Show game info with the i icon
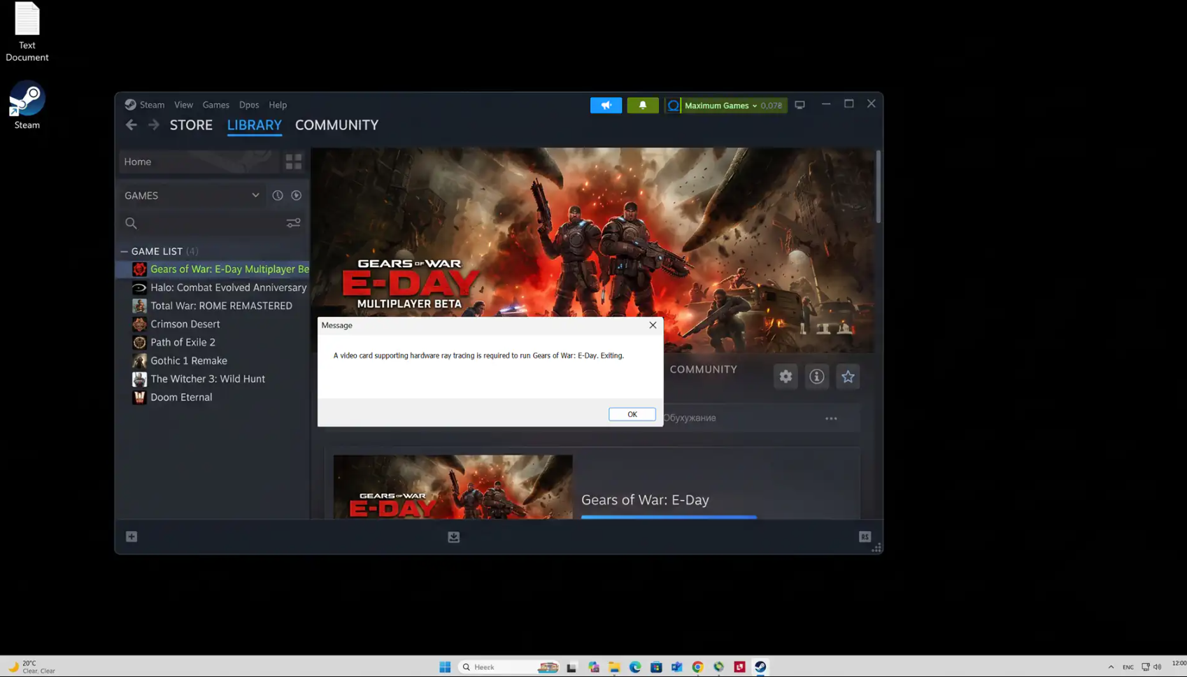Viewport: 1187px width, 677px height. (816, 377)
